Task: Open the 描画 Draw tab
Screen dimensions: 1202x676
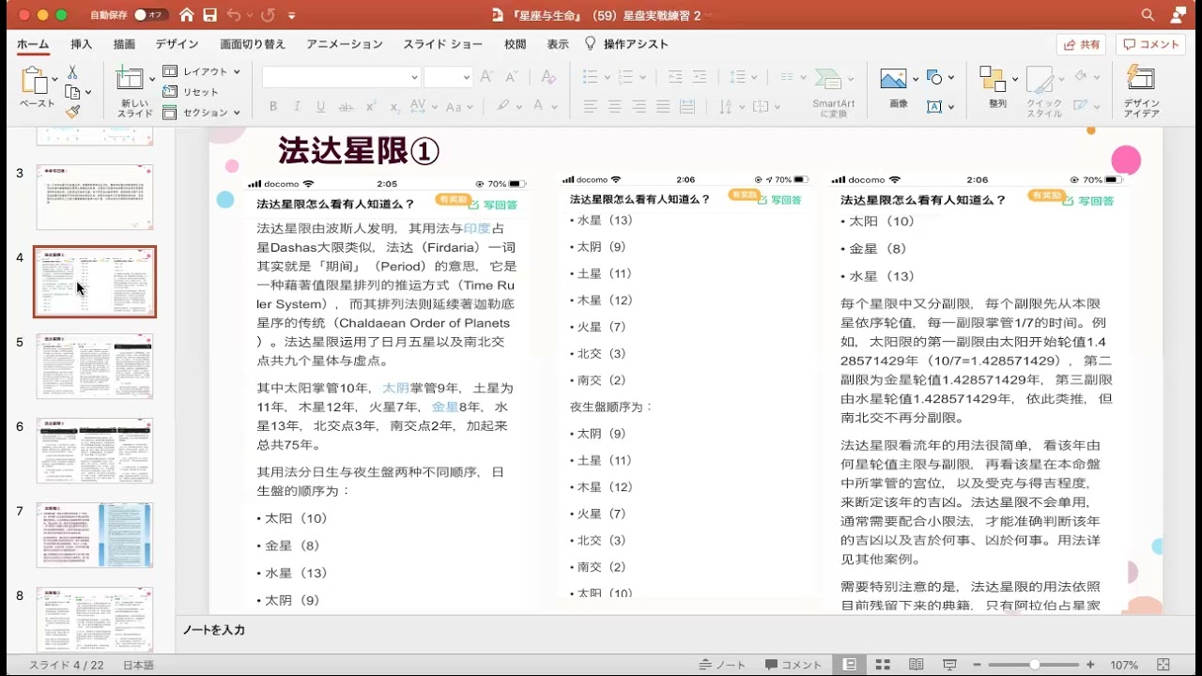Action: point(124,44)
